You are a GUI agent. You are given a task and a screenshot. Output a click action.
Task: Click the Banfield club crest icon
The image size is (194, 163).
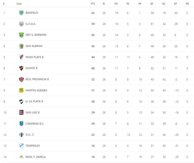[x=21, y=13]
